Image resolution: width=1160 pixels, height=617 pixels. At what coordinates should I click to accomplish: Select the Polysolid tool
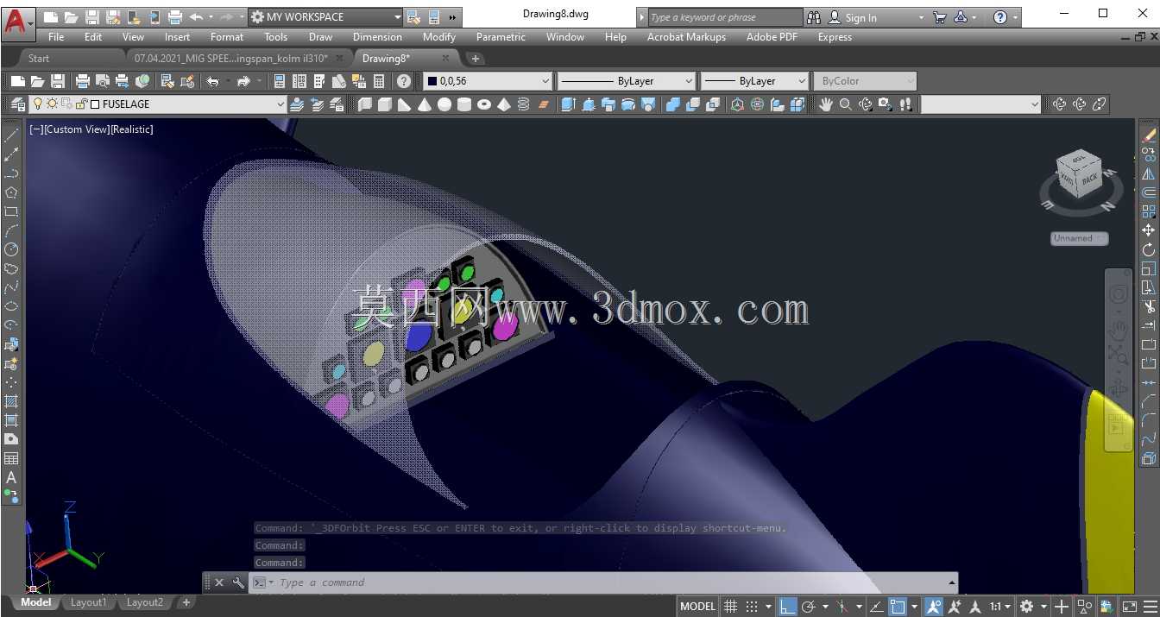(365, 104)
